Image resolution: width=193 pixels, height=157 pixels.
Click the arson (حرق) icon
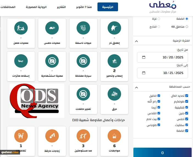(114, 94)
